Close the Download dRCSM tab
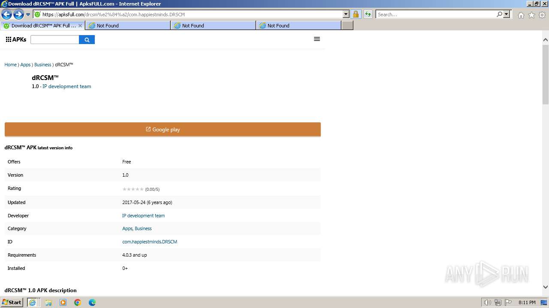 point(80,26)
